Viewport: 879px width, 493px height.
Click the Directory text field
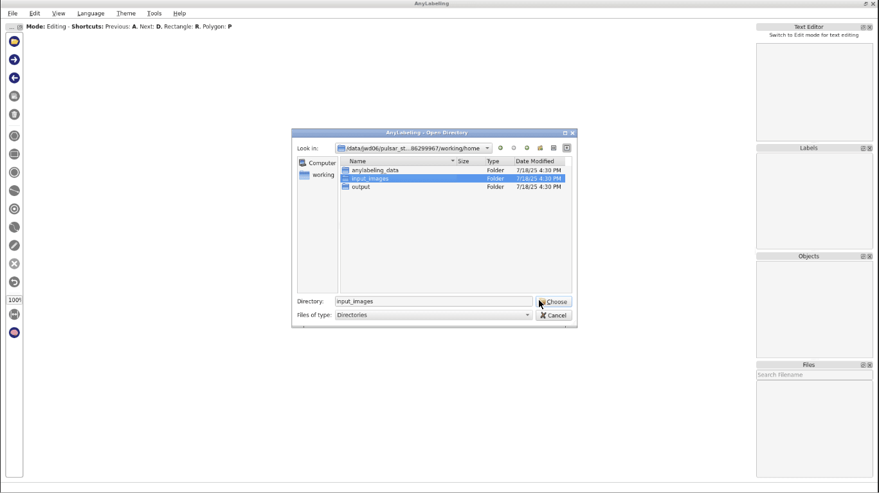tap(433, 301)
